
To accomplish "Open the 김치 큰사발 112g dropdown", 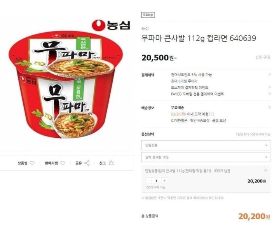I will coord(206,157).
